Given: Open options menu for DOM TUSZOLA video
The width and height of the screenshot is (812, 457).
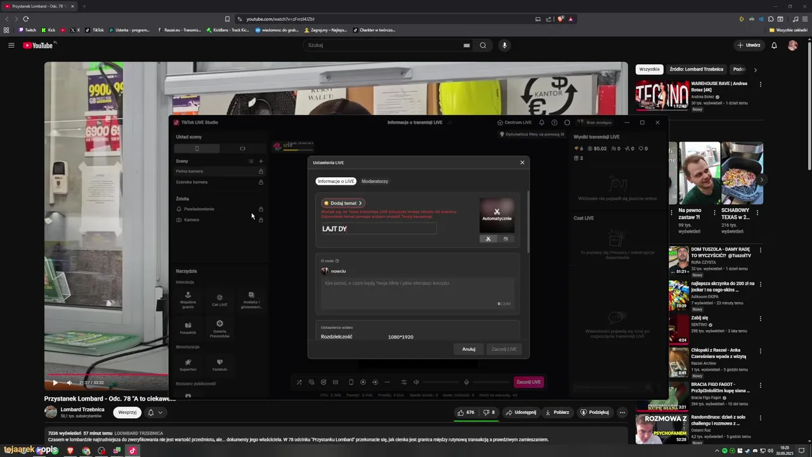Looking at the screenshot, I should pos(761,250).
